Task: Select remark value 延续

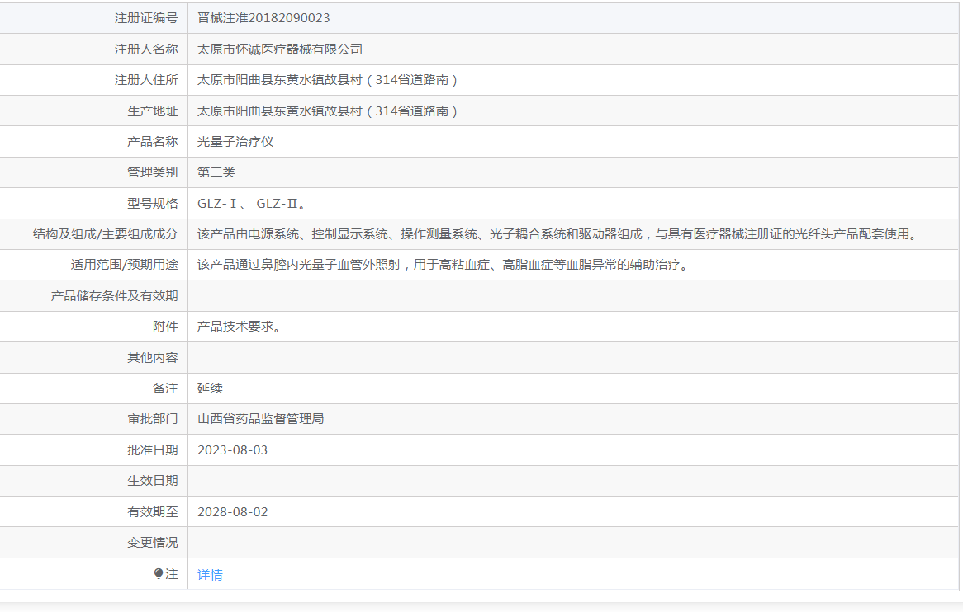Action: point(210,388)
